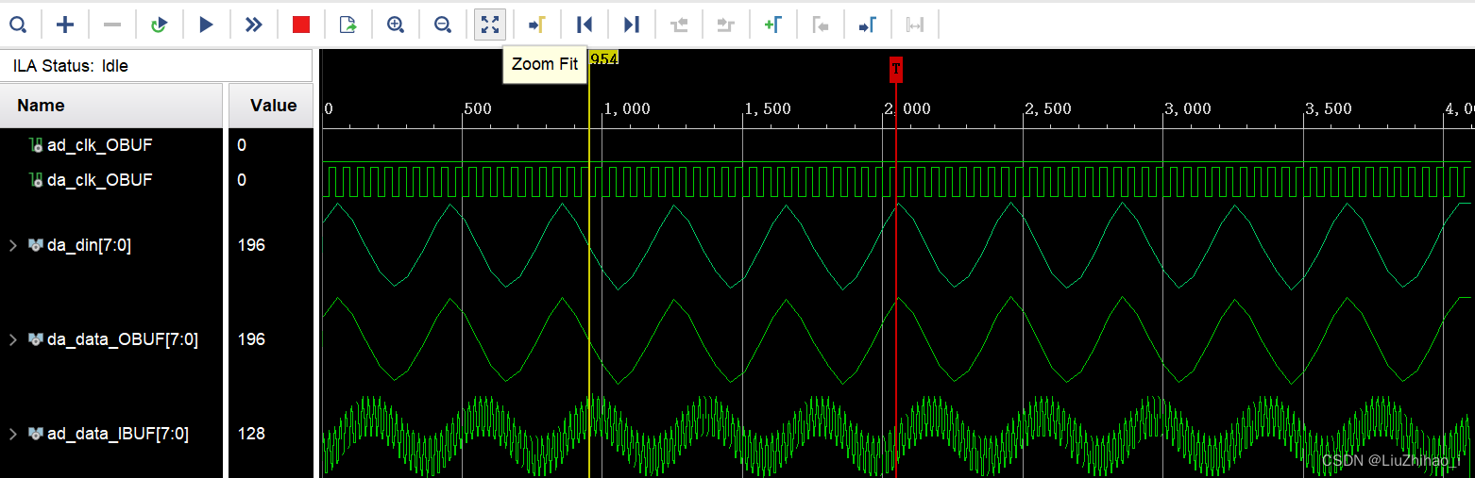Run trigger immediate double-arrow icon

click(253, 25)
